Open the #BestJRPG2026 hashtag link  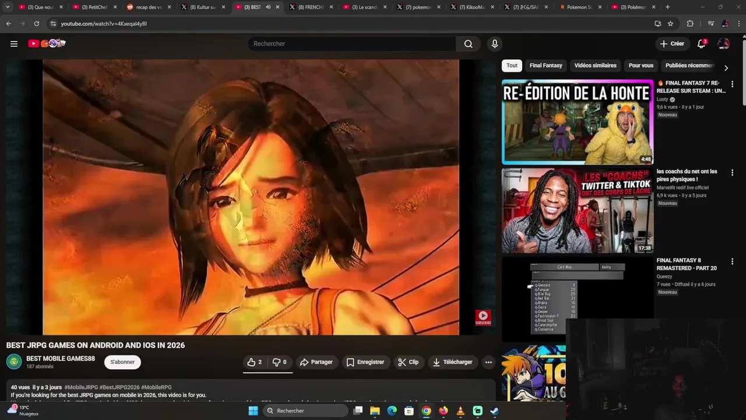(119, 387)
